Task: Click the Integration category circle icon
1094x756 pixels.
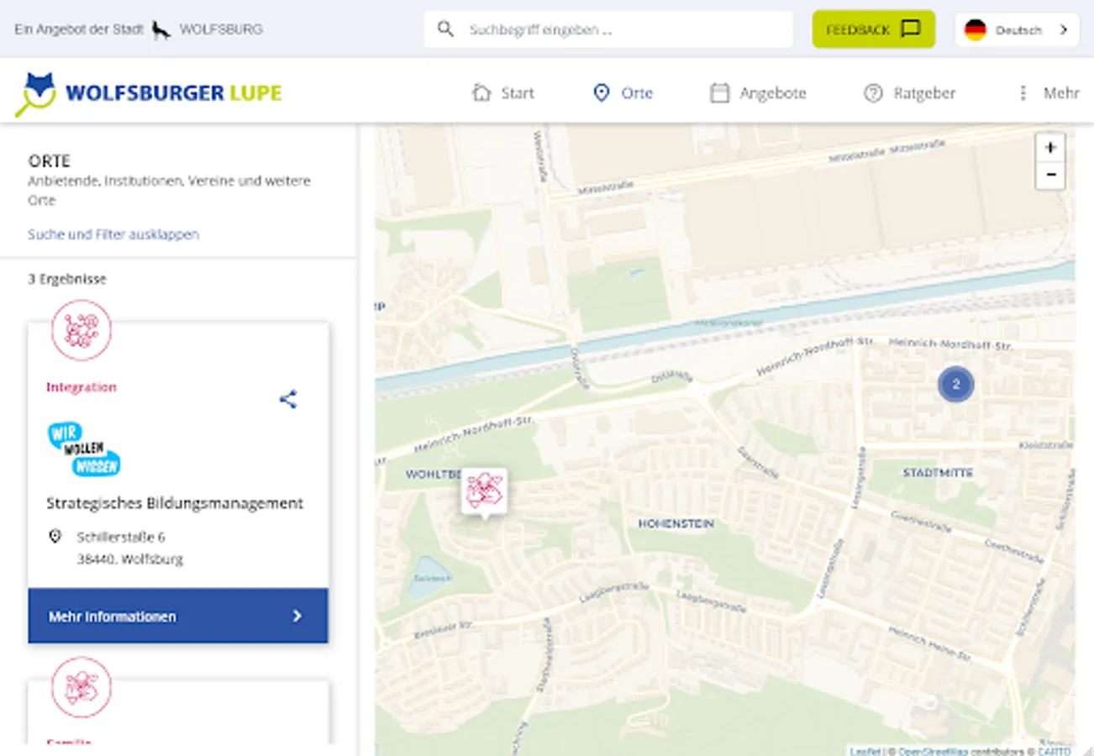Action: point(82,330)
